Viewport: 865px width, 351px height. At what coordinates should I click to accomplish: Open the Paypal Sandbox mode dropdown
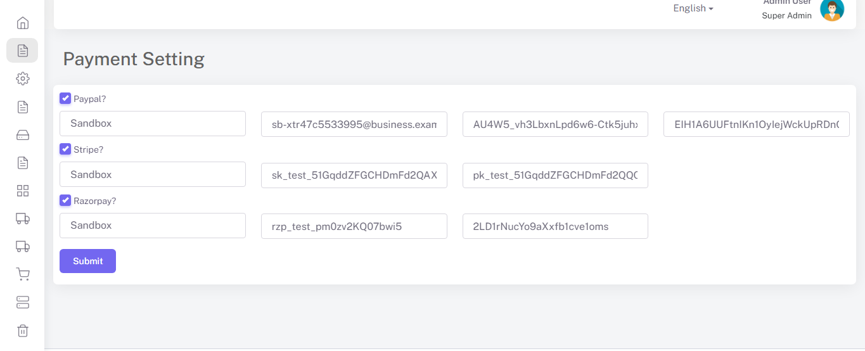(x=152, y=124)
